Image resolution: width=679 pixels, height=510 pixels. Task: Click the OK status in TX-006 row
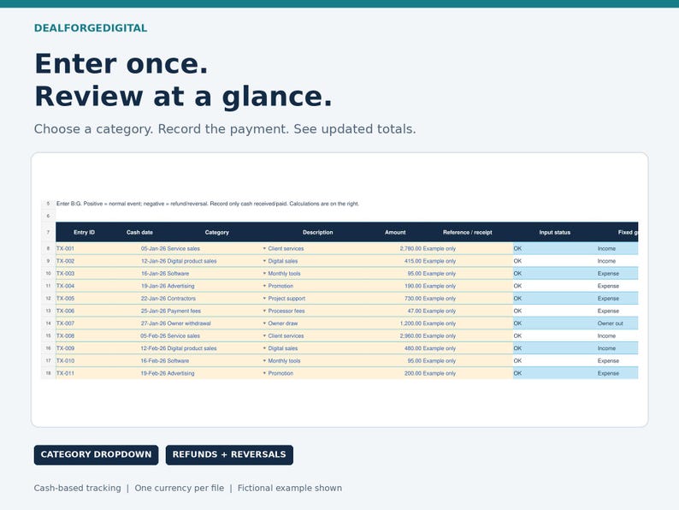click(517, 311)
